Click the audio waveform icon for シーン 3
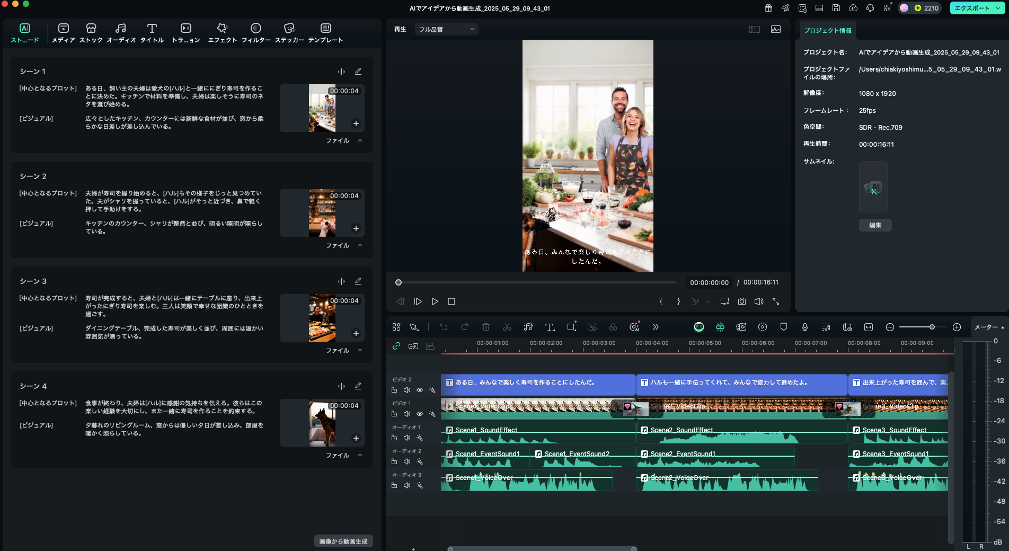Viewport: 1009px width, 551px height. (x=341, y=281)
